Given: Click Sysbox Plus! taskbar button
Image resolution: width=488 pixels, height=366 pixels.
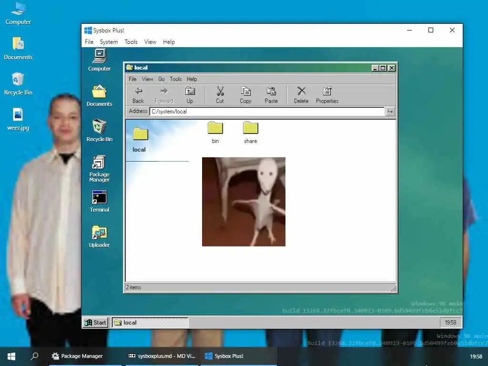Looking at the screenshot, I should (x=238, y=356).
